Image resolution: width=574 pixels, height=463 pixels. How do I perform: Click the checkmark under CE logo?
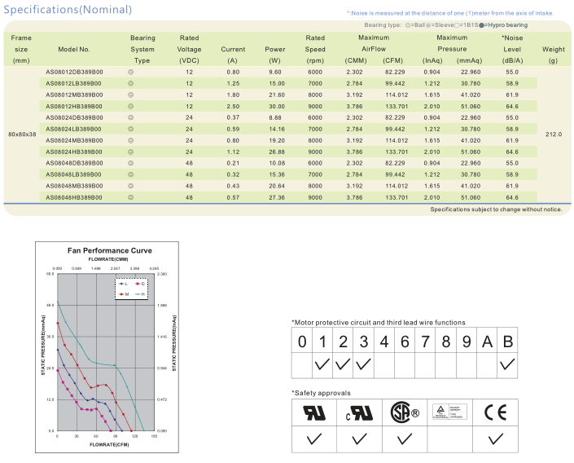pyautogui.click(x=495, y=439)
